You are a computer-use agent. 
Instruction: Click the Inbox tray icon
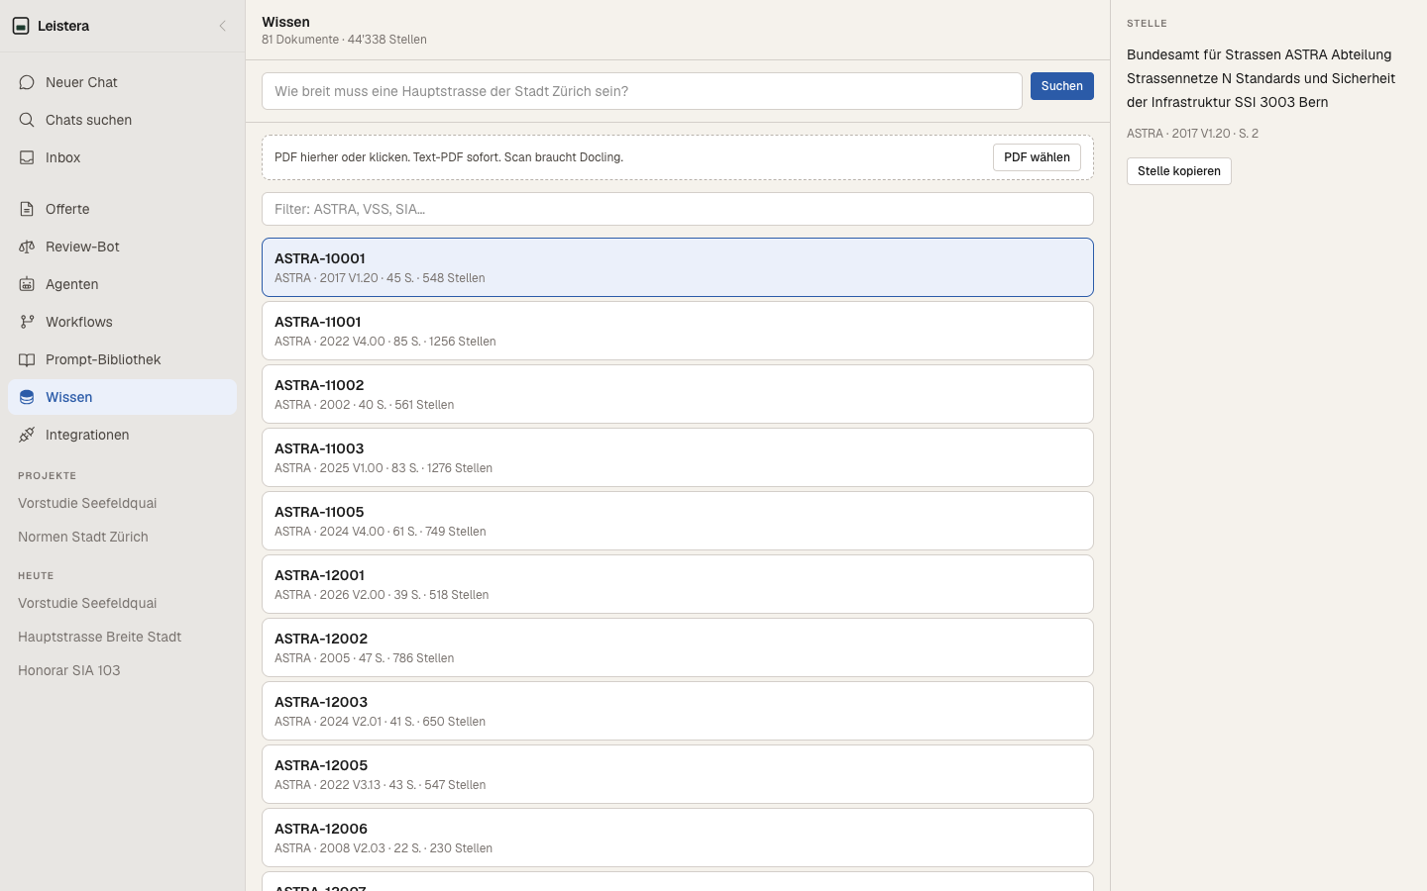[27, 157]
